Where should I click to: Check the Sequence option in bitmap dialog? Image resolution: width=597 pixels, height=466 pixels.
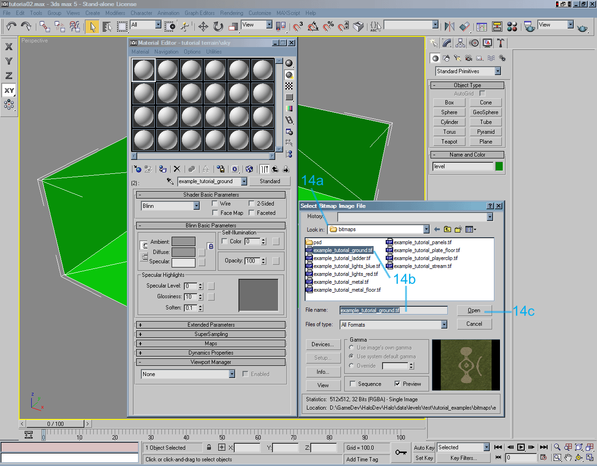tap(353, 384)
